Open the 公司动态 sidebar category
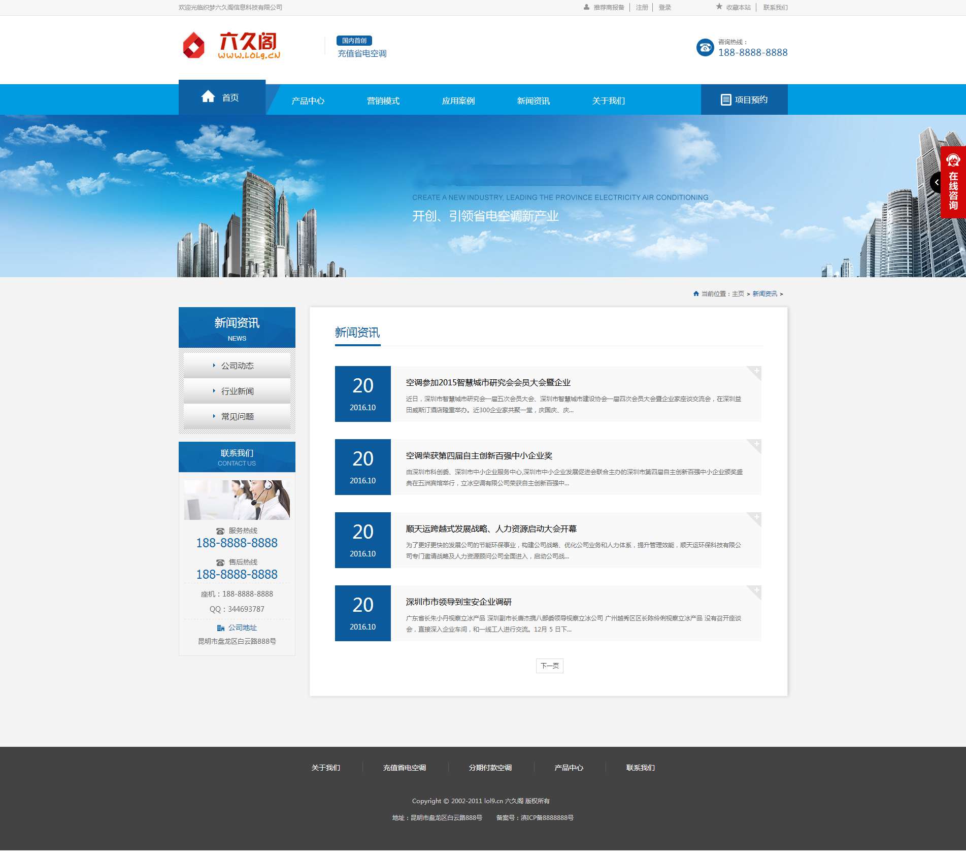 (237, 366)
